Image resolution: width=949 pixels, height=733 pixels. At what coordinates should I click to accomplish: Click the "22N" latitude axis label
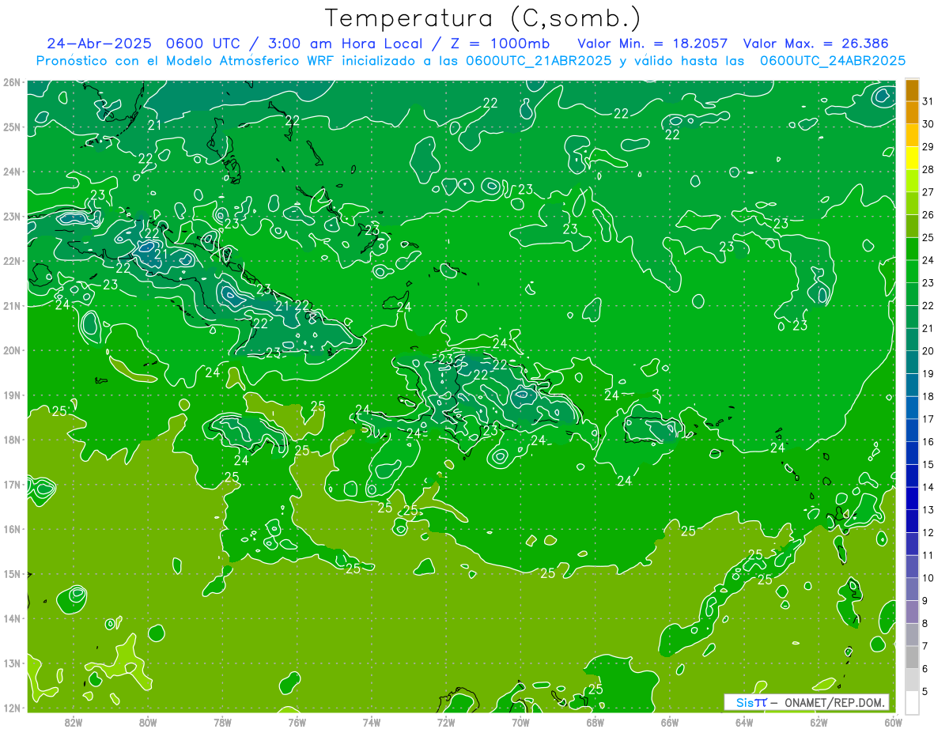coord(12,261)
